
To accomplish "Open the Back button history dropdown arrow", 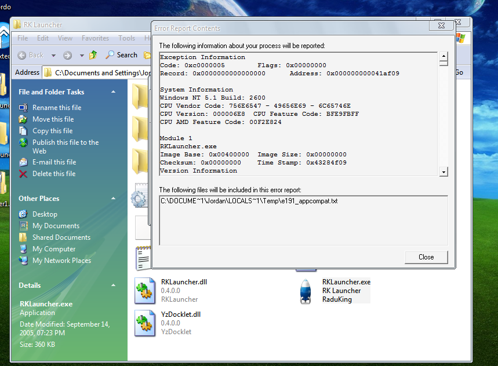I will [53, 56].
